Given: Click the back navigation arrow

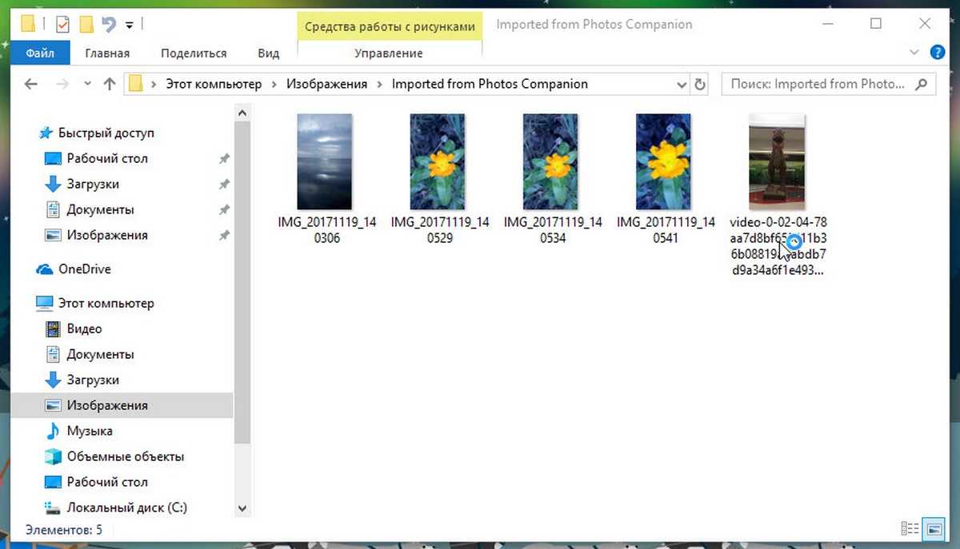Looking at the screenshot, I should pos(31,84).
